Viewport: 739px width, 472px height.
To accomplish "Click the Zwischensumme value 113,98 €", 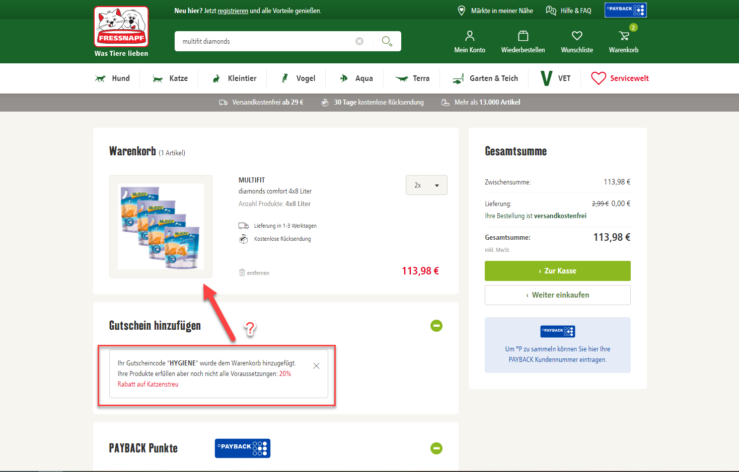I will [617, 182].
